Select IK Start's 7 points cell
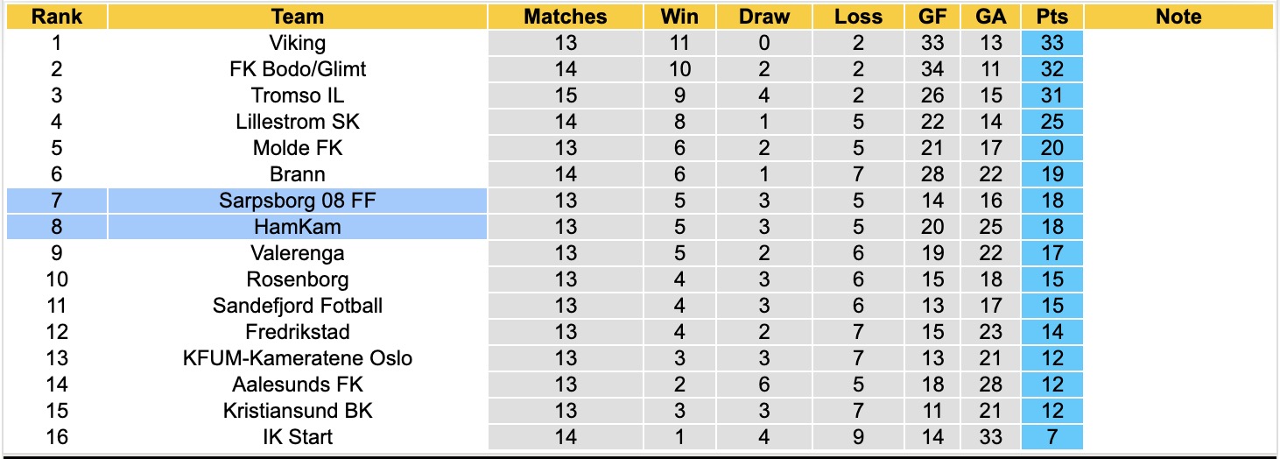The width and height of the screenshot is (1280, 459). 1052,437
